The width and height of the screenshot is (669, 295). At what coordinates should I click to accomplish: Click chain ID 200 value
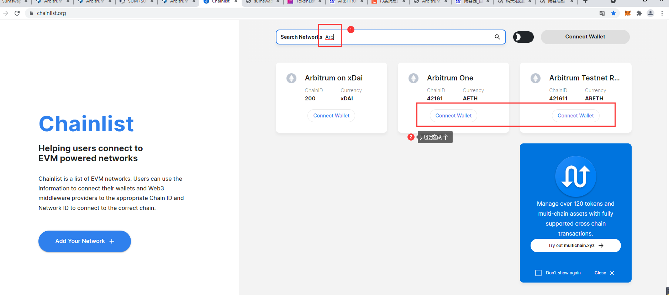[310, 99]
